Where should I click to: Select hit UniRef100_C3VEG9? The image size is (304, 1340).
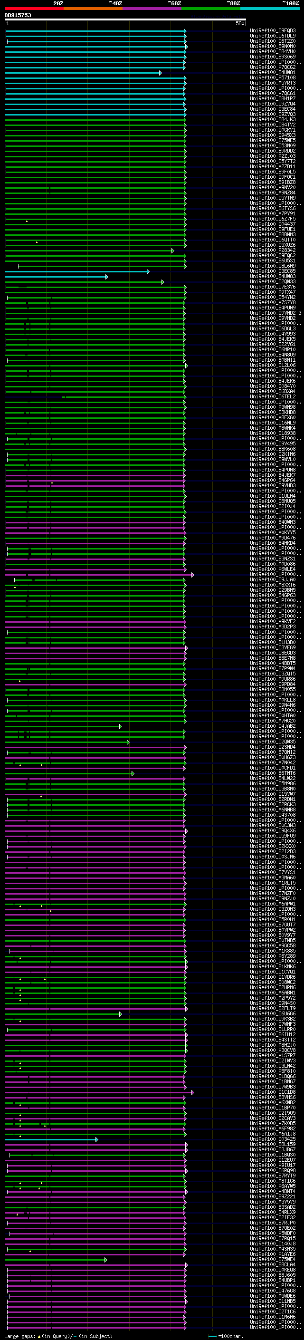(273, 647)
